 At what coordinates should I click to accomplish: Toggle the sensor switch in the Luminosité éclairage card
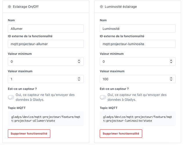coord(103,97)
